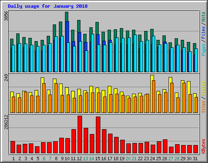Click the 3856 hits axis value
Screen dimensions: 208x163
coord(6,16)
